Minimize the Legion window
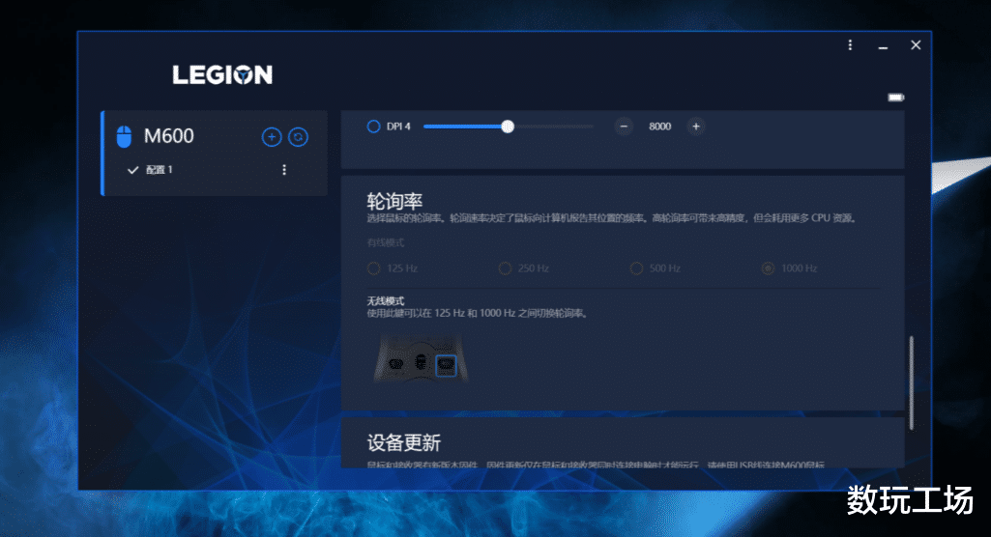 883,46
